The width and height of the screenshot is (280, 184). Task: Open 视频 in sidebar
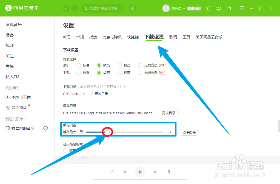10,46
